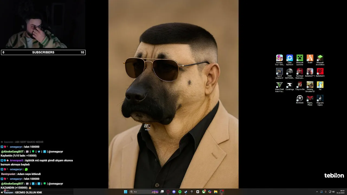Click the ArvenpasS username in chat
Screen dimensions: 347x195
point(17,160)
